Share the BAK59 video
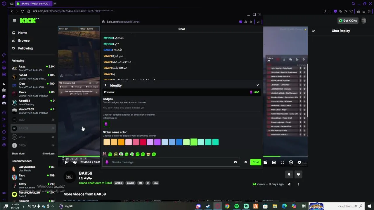The image size is (374, 210). click(289, 184)
